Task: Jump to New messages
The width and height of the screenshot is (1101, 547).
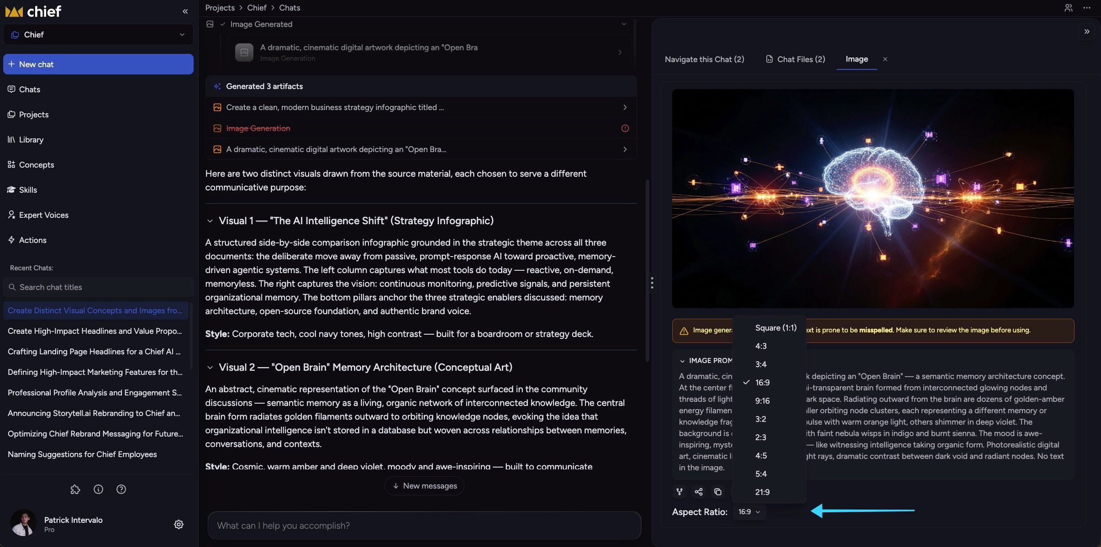Action: pos(425,486)
